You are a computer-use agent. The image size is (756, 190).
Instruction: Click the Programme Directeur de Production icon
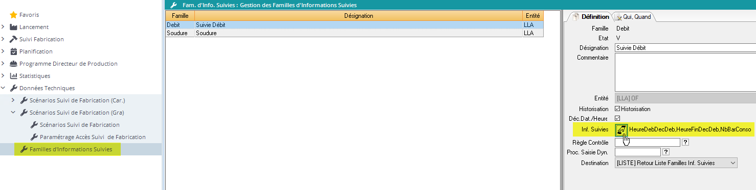point(14,64)
